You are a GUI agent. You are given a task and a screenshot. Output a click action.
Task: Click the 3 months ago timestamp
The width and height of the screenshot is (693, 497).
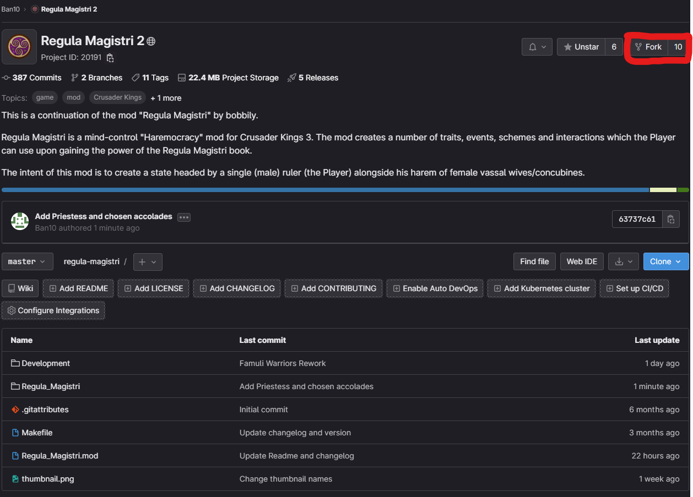pyautogui.click(x=654, y=433)
